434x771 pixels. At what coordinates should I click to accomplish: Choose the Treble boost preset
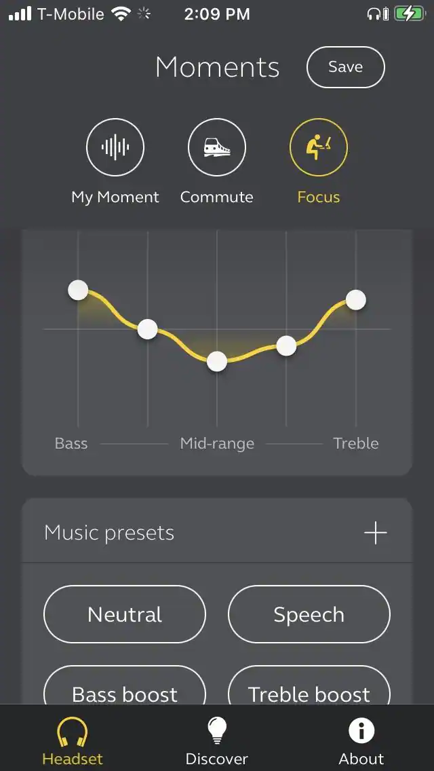click(309, 692)
